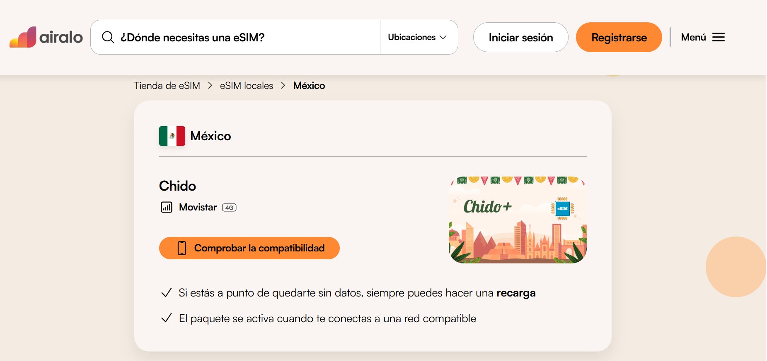Select the Chido package title
767x361 pixels.
[x=177, y=186]
